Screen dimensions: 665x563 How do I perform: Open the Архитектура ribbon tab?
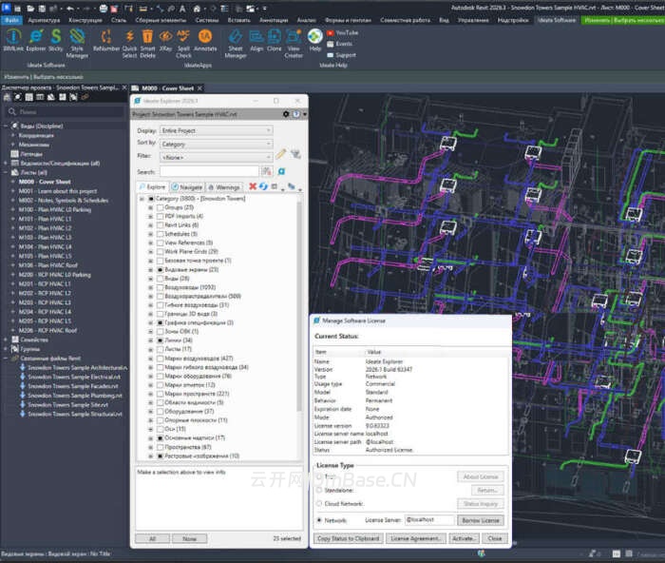point(44,20)
